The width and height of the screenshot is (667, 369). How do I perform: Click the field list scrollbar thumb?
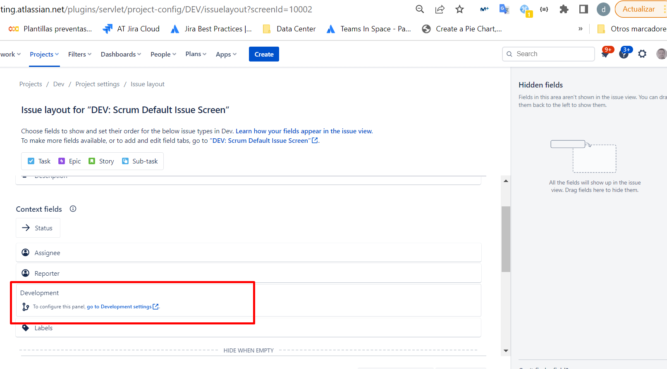tap(506, 239)
